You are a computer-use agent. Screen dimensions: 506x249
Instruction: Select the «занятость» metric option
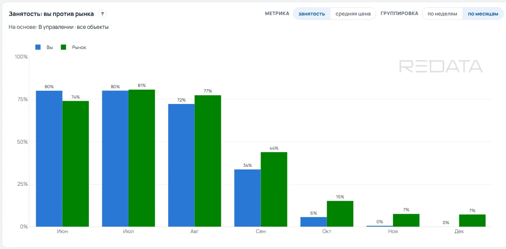(x=312, y=14)
